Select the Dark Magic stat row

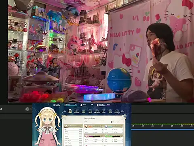pyautogui.click(x=73, y=141)
